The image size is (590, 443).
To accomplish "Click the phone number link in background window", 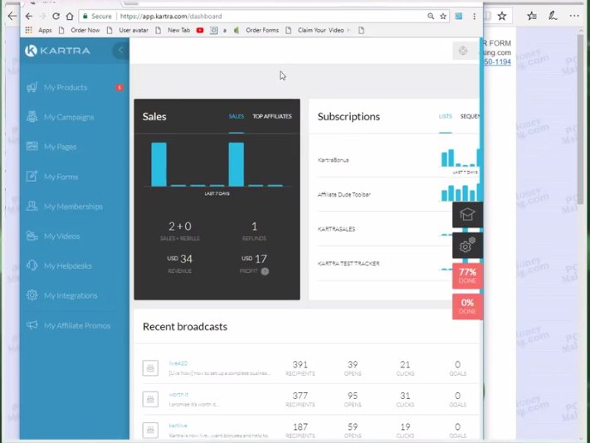I will [x=497, y=61].
